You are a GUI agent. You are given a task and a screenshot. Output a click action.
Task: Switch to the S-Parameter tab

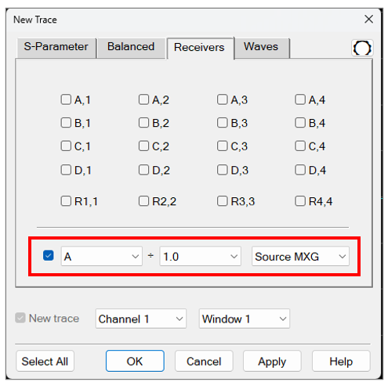coord(56,48)
